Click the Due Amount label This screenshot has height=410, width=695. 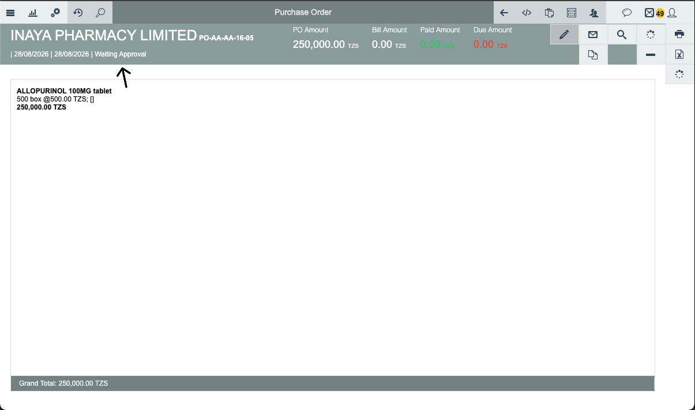(493, 30)
